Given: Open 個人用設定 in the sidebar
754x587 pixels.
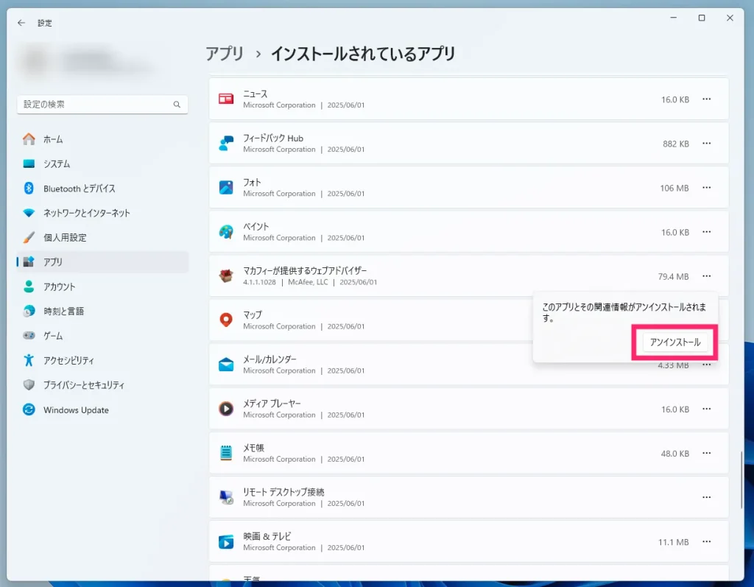Looking at the screenshot, I should [x=102, y=237].
